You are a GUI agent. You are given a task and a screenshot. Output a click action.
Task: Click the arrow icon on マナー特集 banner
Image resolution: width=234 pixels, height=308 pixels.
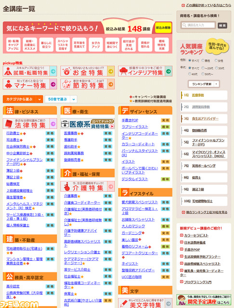click(x=53, y=84)
